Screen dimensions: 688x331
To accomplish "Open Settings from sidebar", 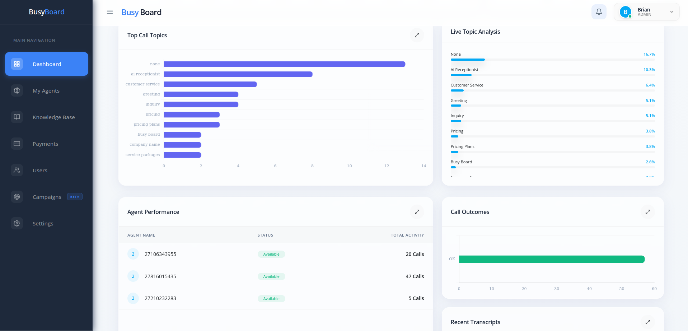I will (x=47, y=223).
